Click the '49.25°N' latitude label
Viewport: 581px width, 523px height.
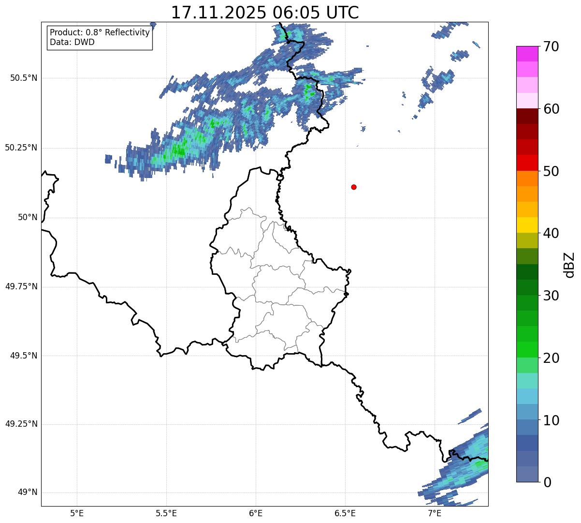pyautogui.click(x=21, y=424)
